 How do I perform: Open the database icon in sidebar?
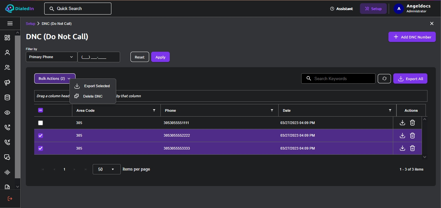coord(7,98)
